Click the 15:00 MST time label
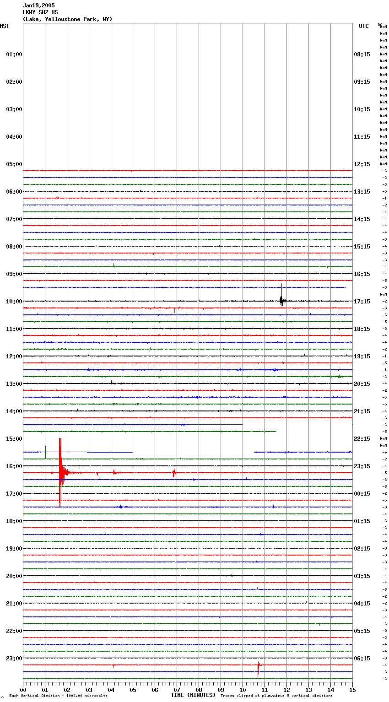389x702 pixels. click(14, 439)
